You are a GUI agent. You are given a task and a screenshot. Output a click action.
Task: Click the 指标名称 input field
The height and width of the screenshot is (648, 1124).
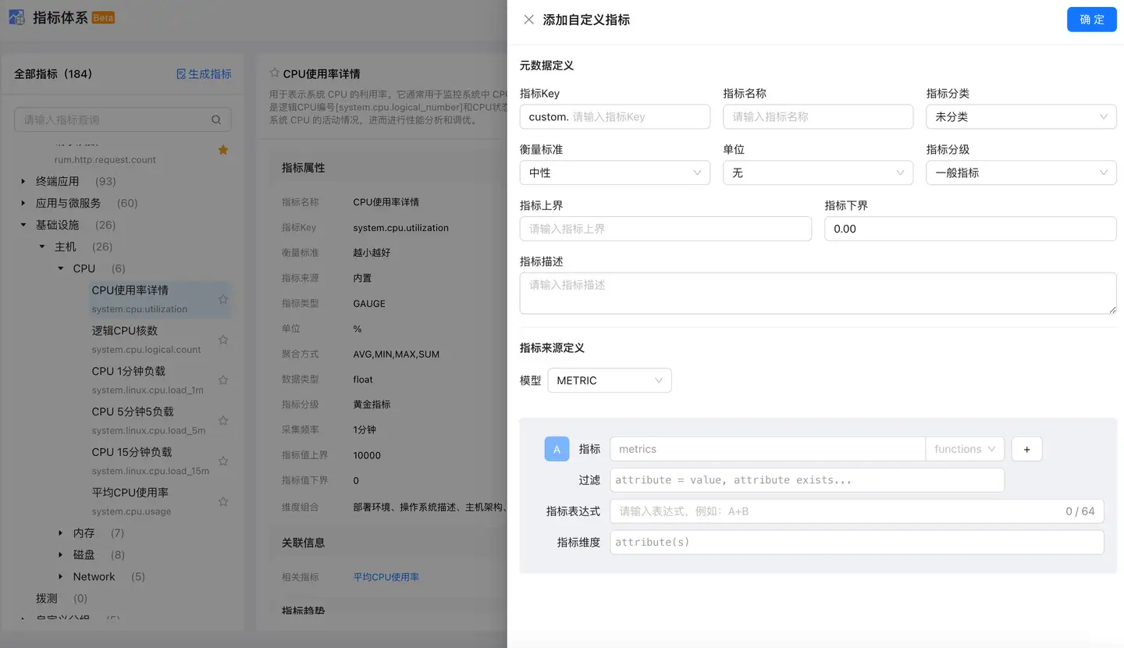[x=817, y=116]
